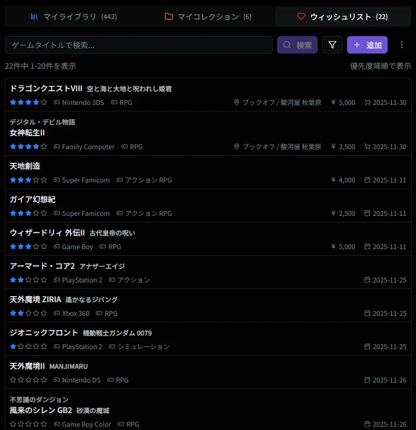Select the ウィッシュリスト (22) tab

point(342,17)
